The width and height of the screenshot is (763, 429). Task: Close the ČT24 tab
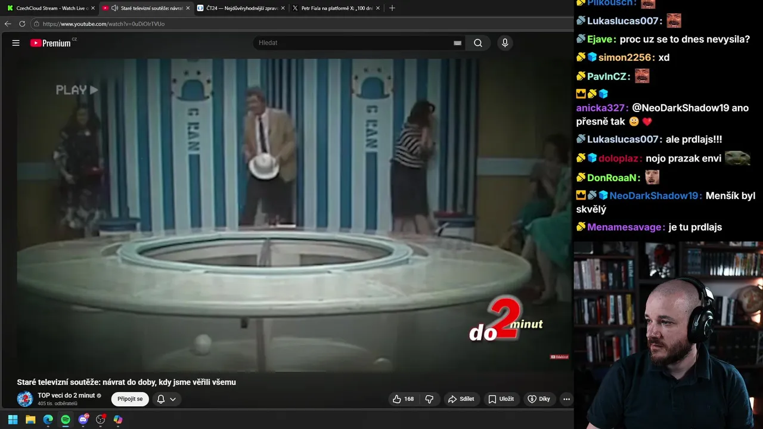(283, 8)
